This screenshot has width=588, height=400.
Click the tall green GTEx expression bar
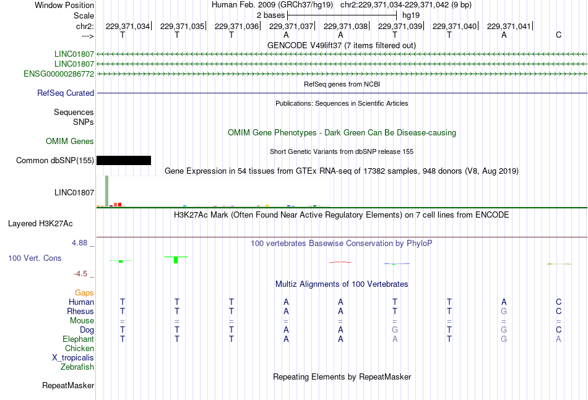(x=107, y=191)
